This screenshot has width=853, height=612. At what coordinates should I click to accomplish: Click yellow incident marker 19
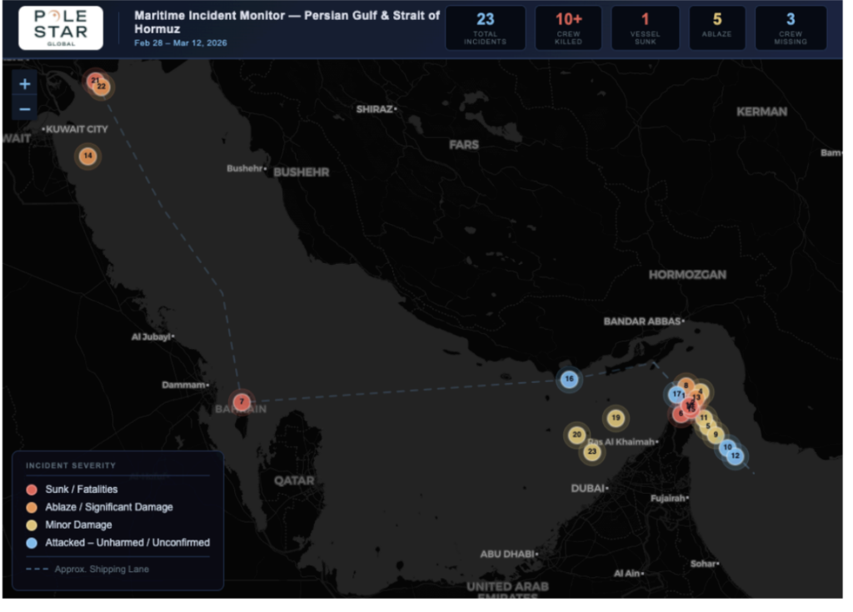616,418
